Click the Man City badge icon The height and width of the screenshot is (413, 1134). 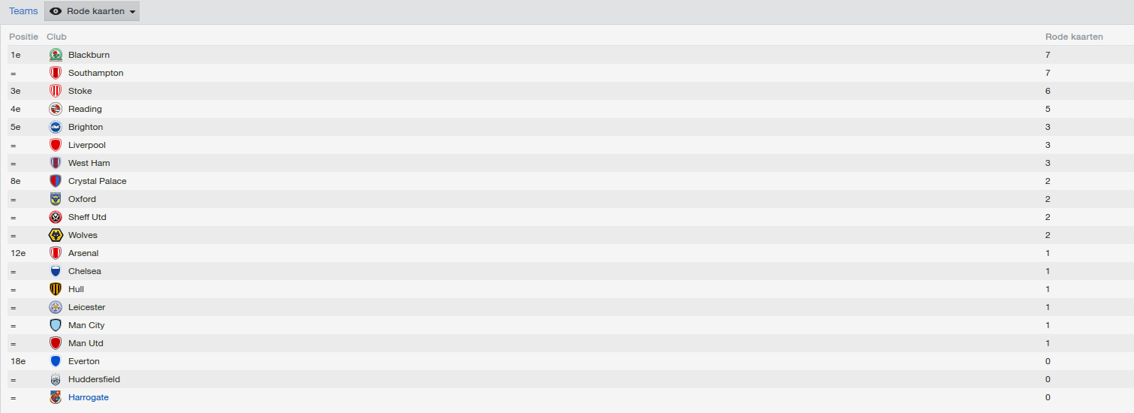click(x=56, y=325)
